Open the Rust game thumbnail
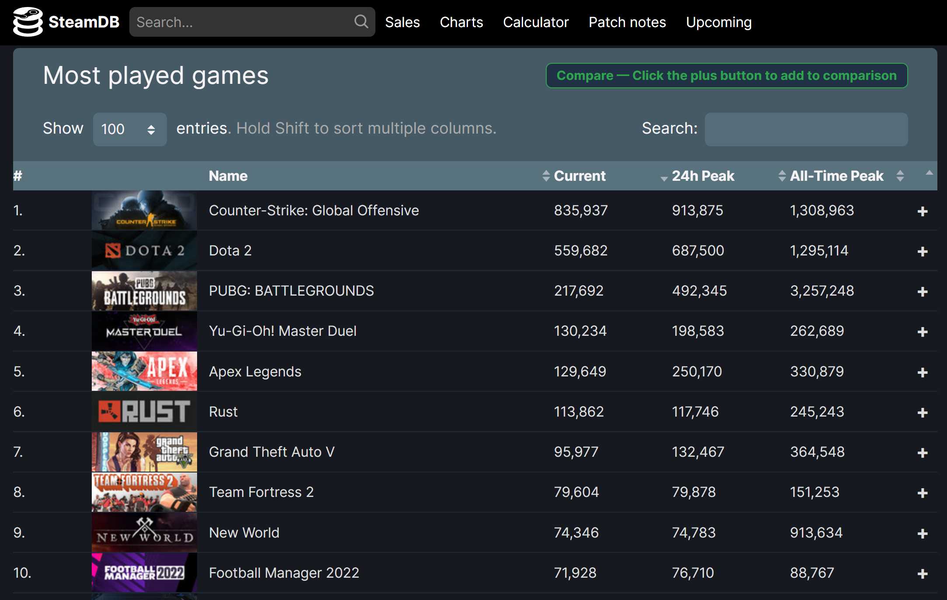Screen dimensions: 947x600 [144, 411]
